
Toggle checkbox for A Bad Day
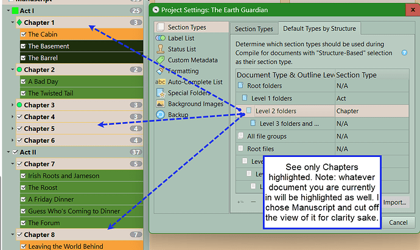24,82
